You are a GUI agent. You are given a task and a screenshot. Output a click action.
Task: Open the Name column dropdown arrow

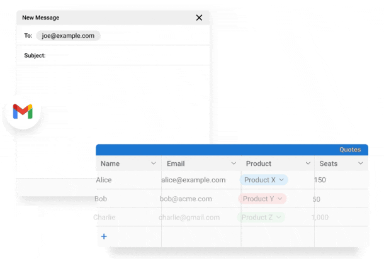click(154, 163)
